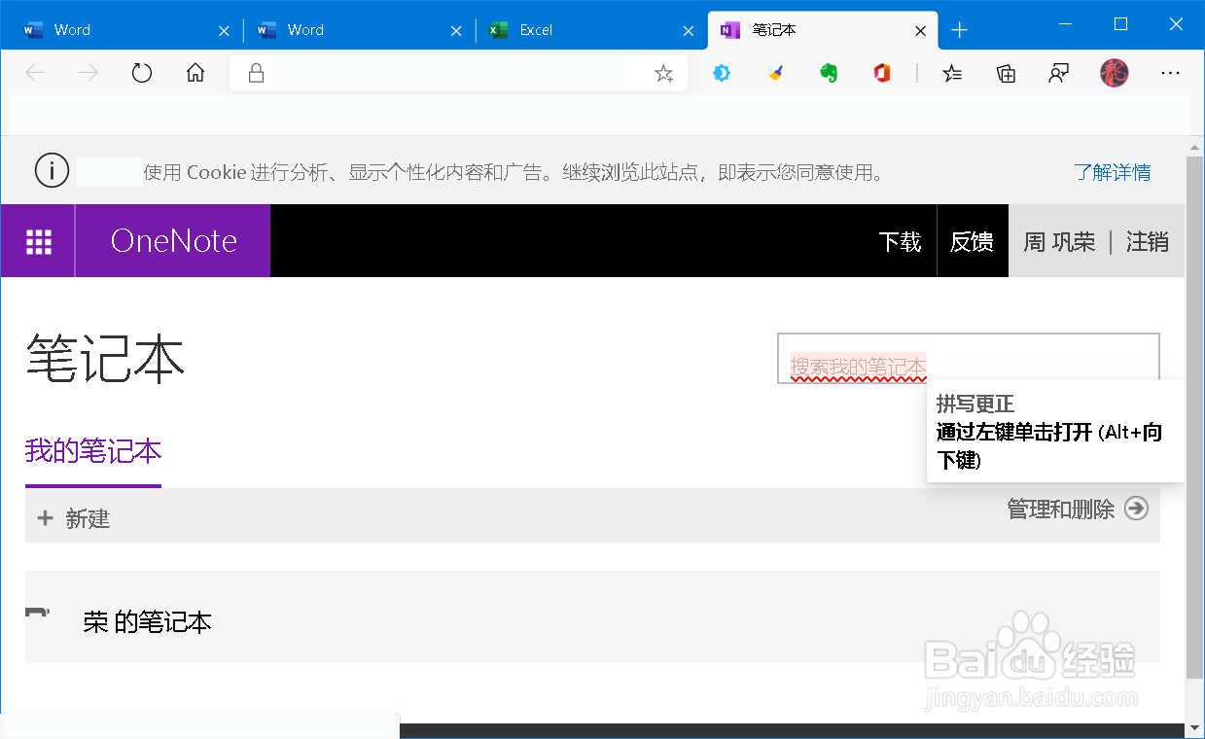Click the browser address bar

tap(457, 73)
